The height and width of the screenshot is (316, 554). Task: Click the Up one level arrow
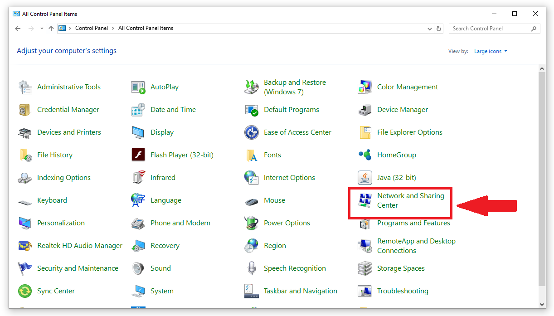(x=51, y=28)
